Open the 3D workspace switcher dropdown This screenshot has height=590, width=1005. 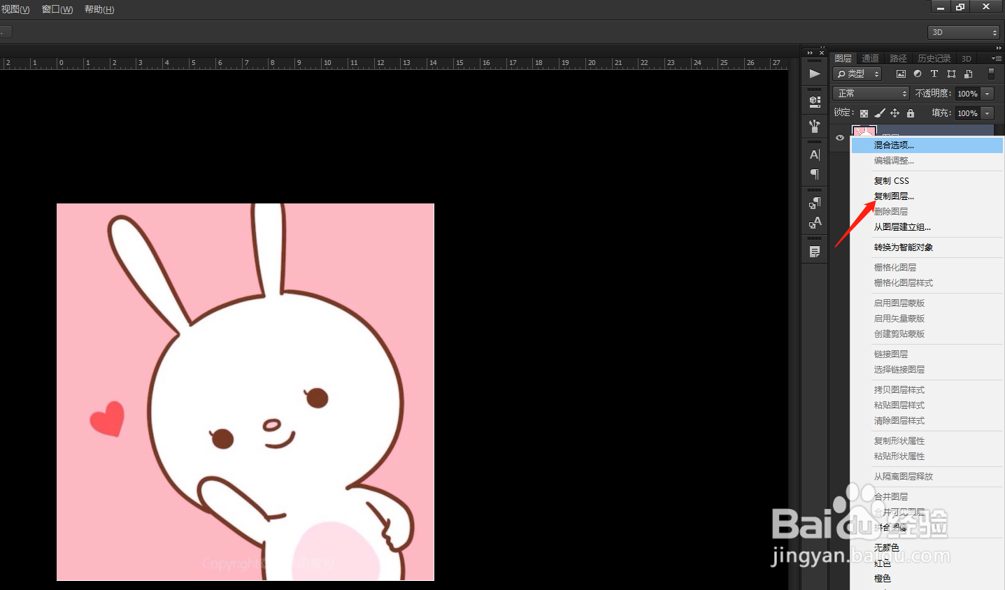click(x=964, y=32)
